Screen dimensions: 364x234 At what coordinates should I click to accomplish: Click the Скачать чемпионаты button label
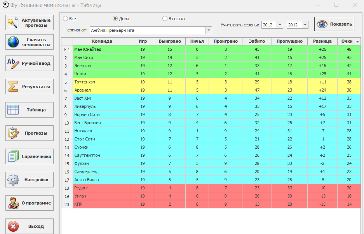pos(36,42)
